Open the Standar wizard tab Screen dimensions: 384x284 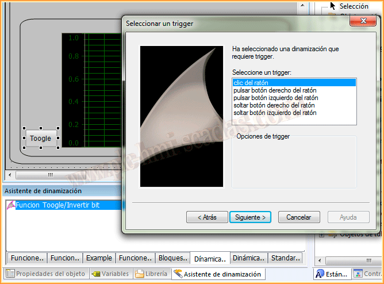(x=285, y=258)
